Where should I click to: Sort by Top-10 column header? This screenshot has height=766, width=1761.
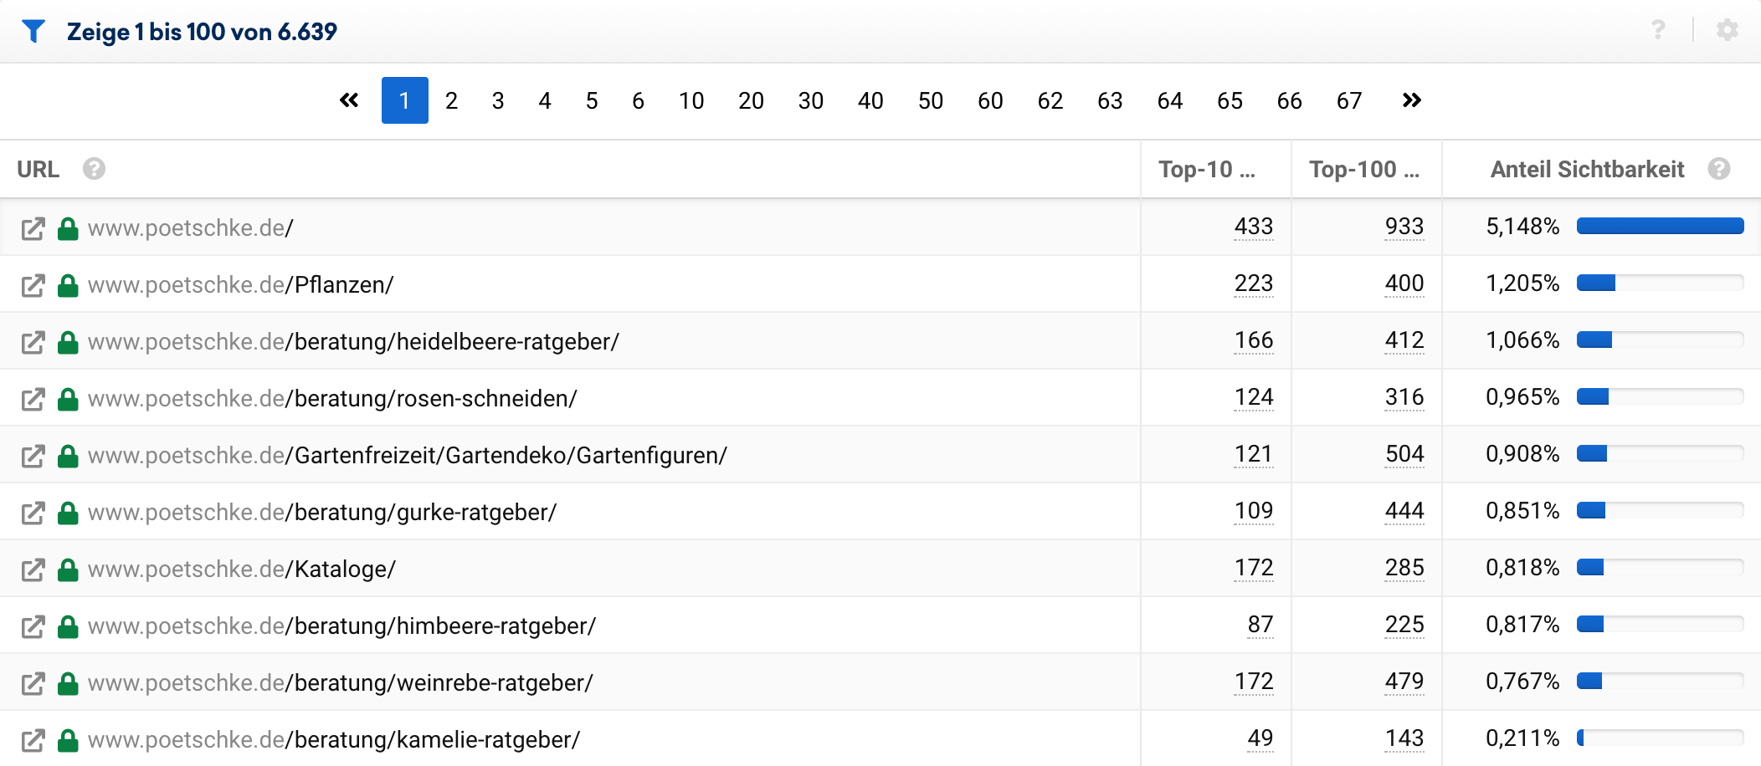pos(1206,169)
